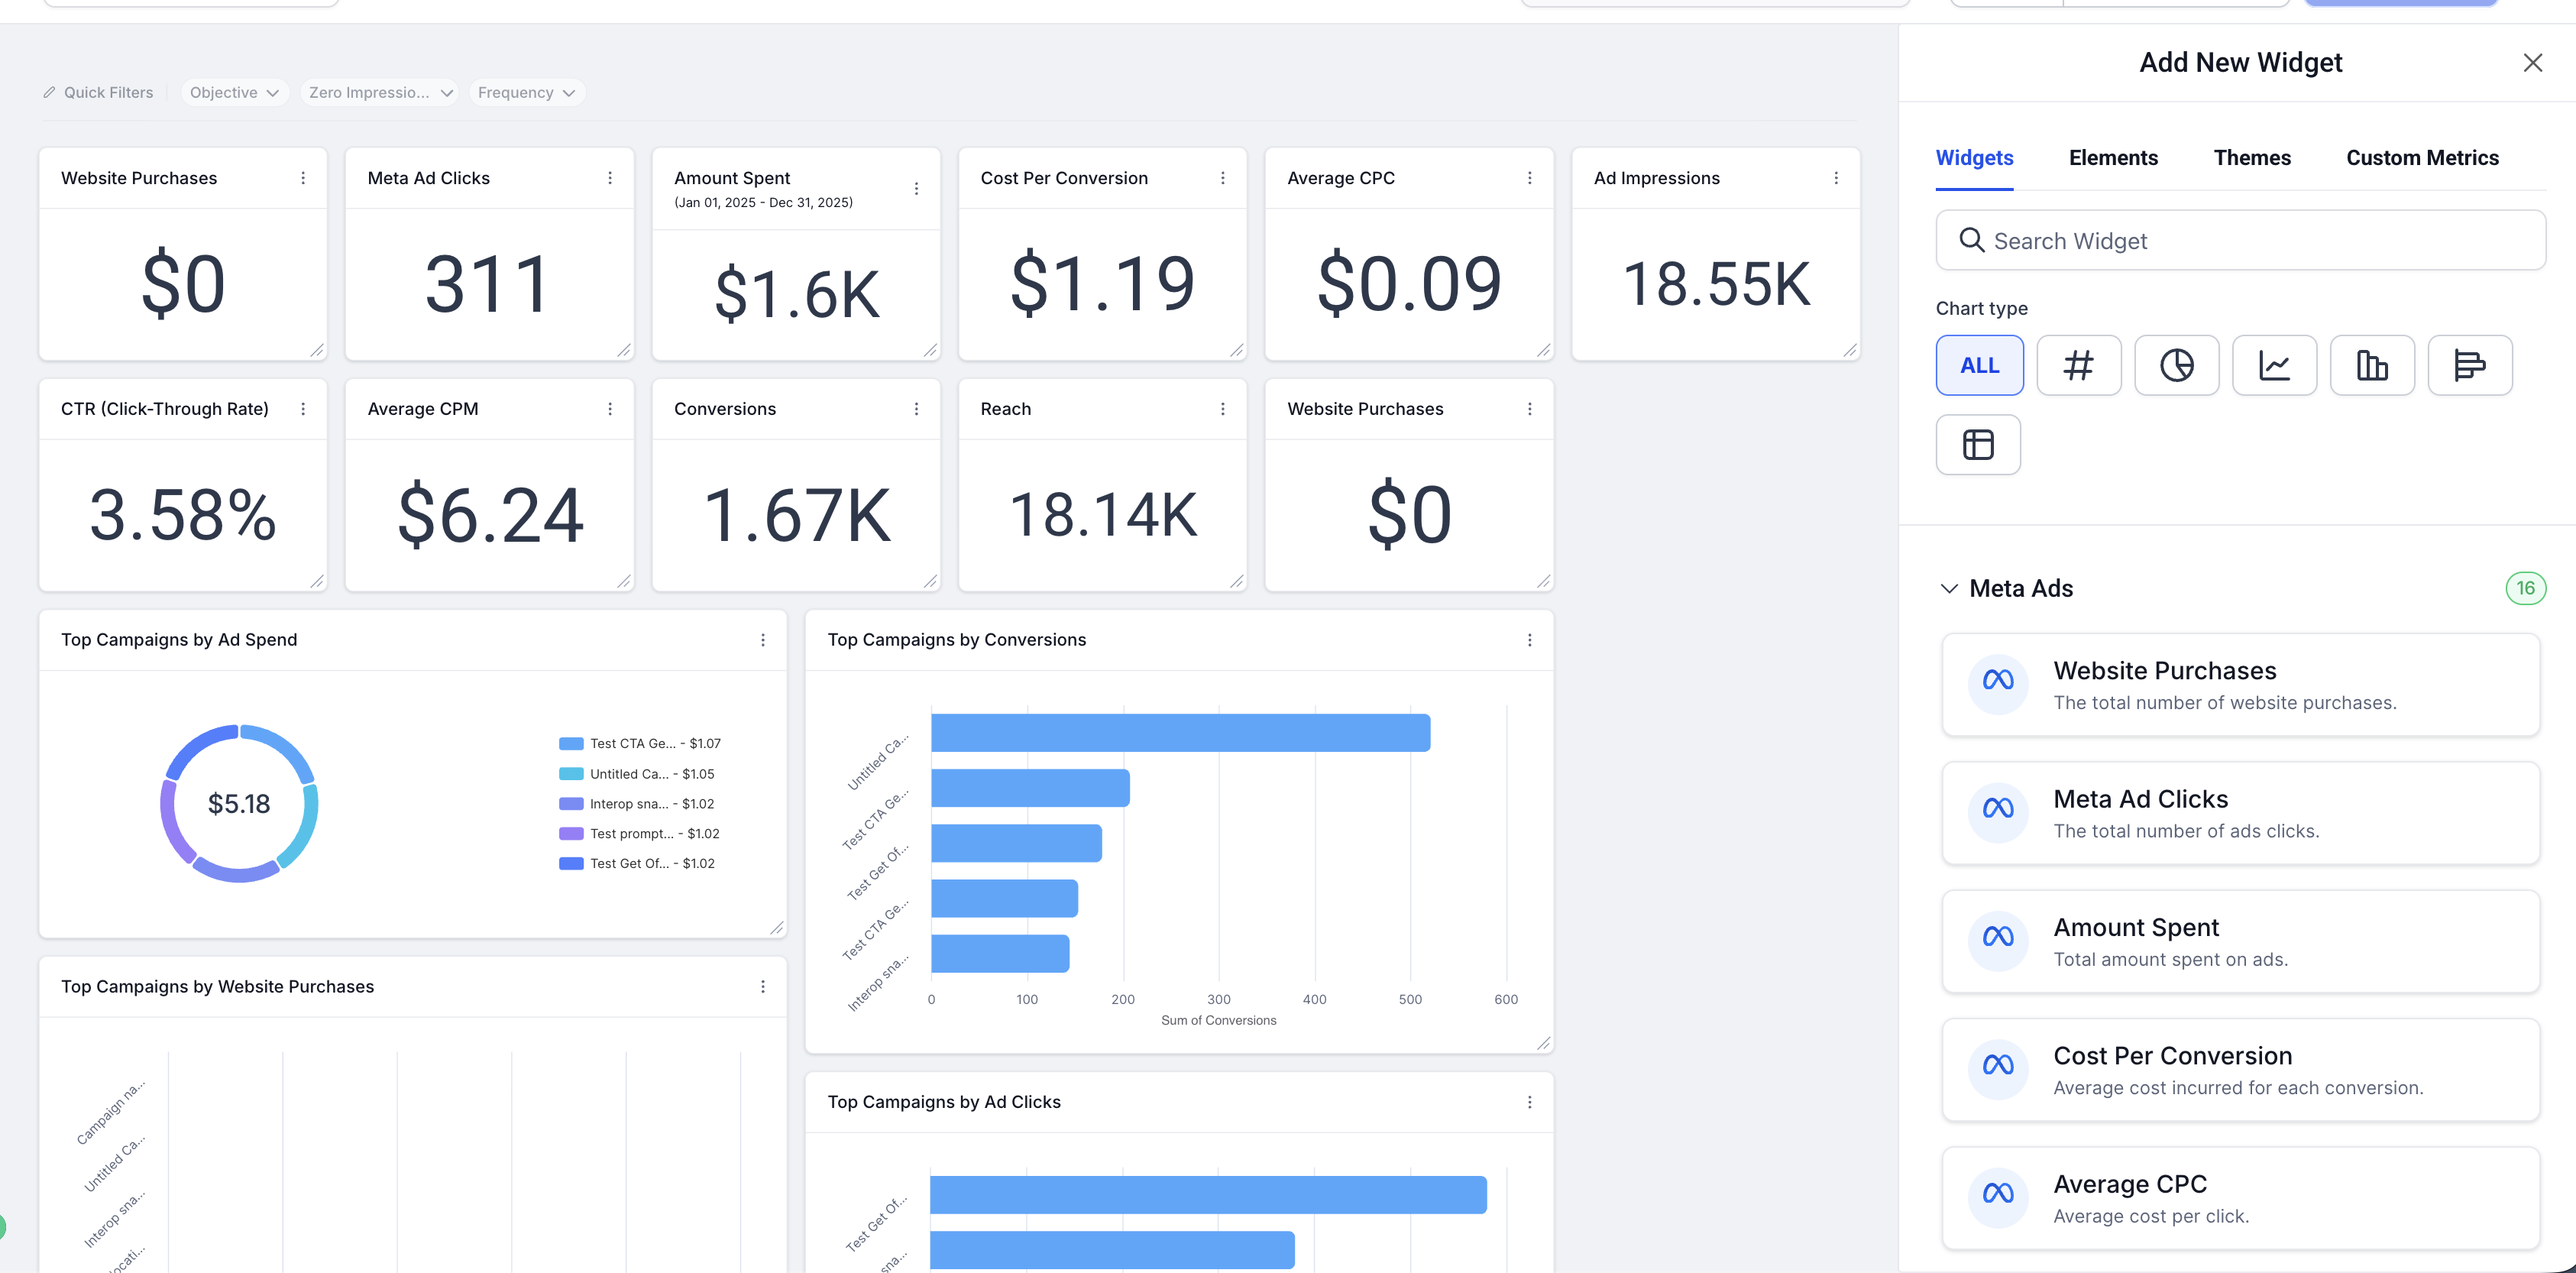Add the Amount Spent widget from the list
This screenshot has height=1273, width=2576.
(2239, 941)
